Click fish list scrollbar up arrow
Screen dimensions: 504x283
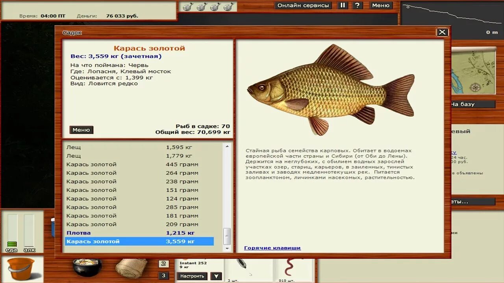pyautogui.click(x=227, y=146)
